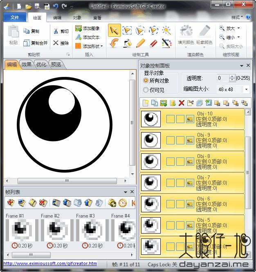Expand the quick access toolbar customize arrow
256x272 pixels.
pos(72,7)
